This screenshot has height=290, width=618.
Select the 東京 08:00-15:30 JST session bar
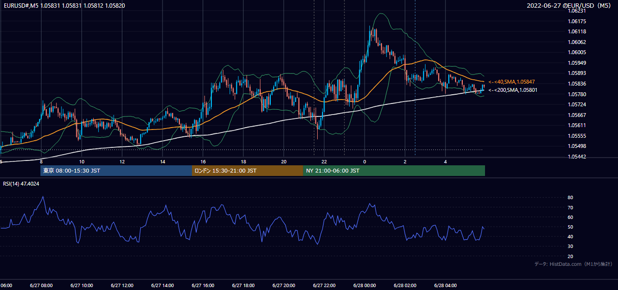point(116,171)
